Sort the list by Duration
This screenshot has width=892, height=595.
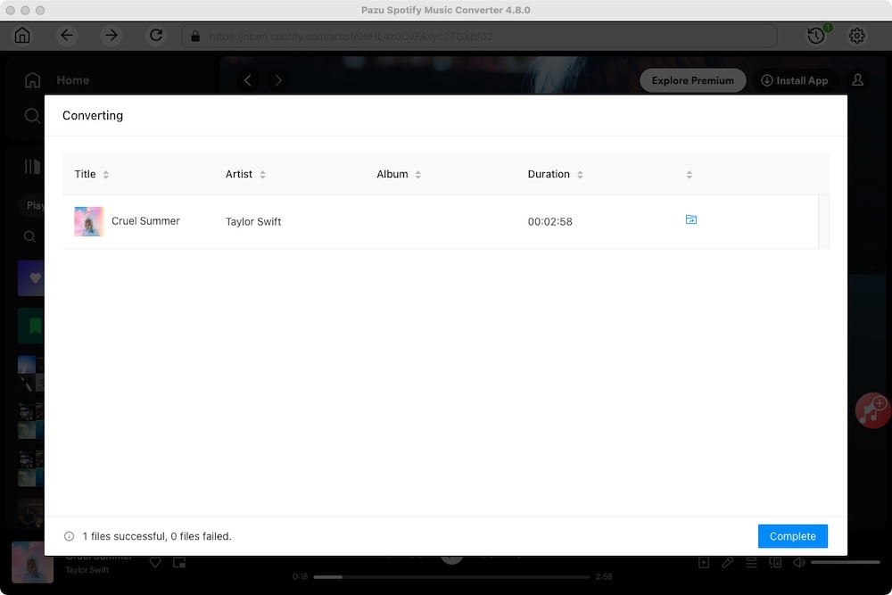[580, 175]
